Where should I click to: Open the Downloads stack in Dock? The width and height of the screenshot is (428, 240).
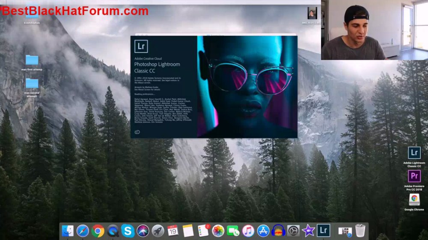pos(345,231)
